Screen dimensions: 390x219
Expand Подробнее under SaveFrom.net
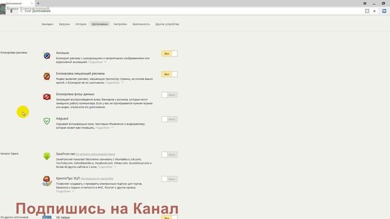[x=107, y=167]
